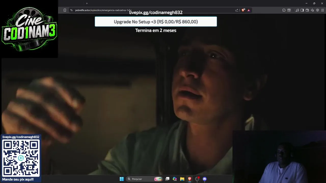Image resolution: width=326 pixels, height=183 pixels.
Task: Open the browser hamburger main menu
Action: 323,10
